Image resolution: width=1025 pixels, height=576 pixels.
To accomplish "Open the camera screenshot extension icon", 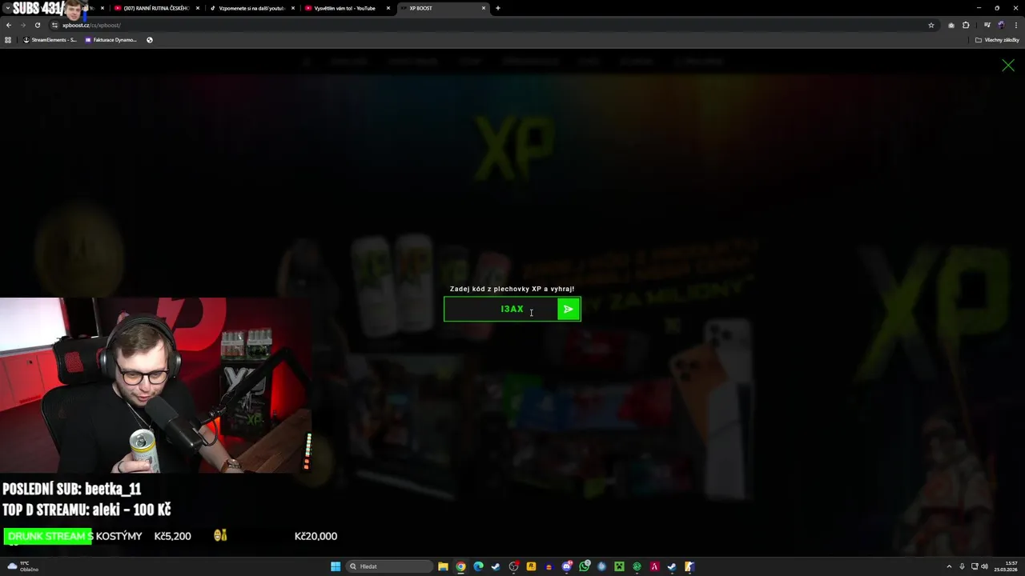I will (951, 25).
